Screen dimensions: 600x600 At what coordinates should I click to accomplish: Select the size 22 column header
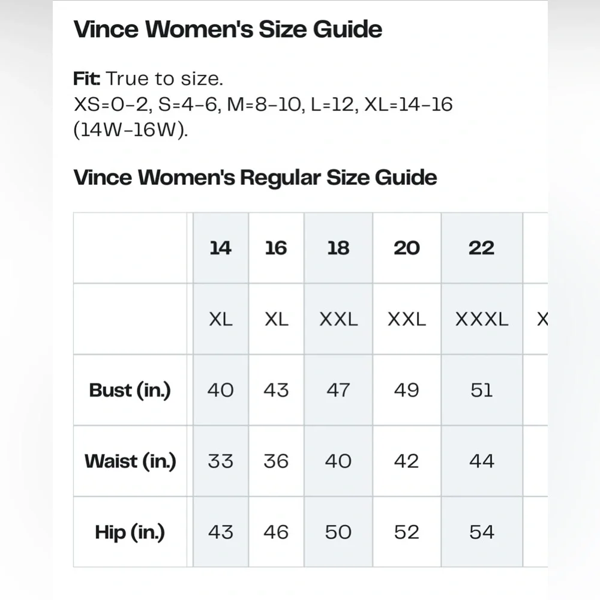coord(481,248)
